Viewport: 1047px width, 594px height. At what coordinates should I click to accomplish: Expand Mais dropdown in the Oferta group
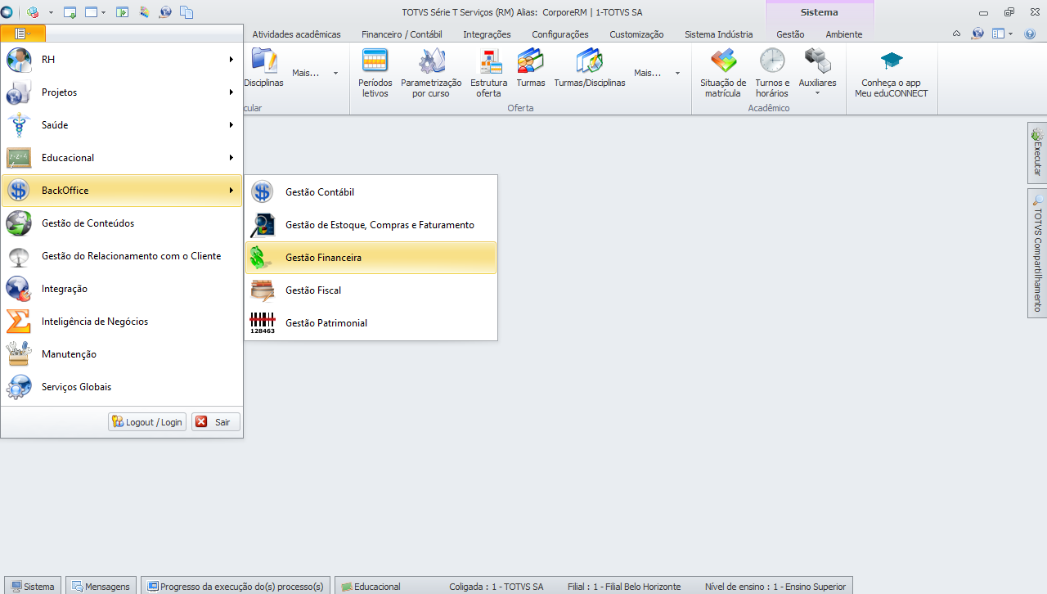pos(657,73)
